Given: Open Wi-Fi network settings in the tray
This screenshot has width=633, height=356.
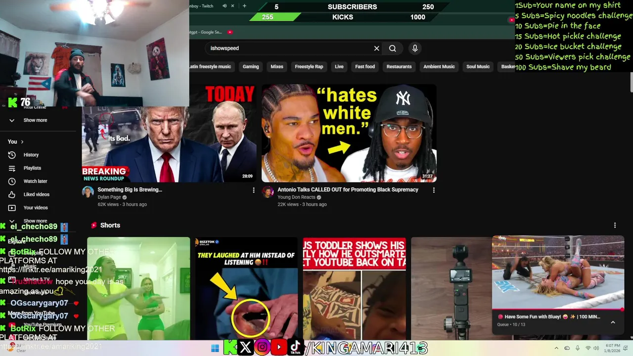Looking at the screenshot, I should (x=588, y=348).
